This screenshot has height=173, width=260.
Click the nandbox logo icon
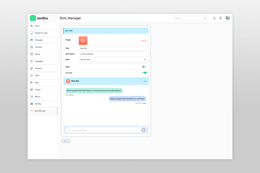33,18
